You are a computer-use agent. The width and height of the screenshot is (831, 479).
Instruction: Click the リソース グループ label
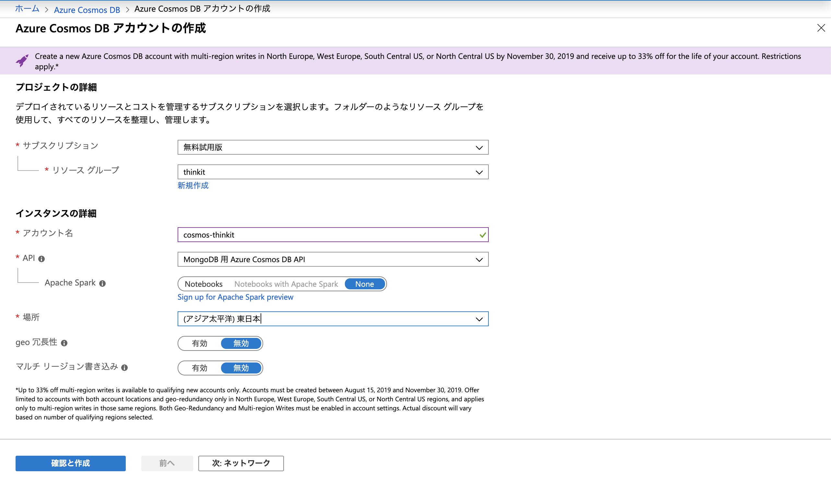[86, 171]
